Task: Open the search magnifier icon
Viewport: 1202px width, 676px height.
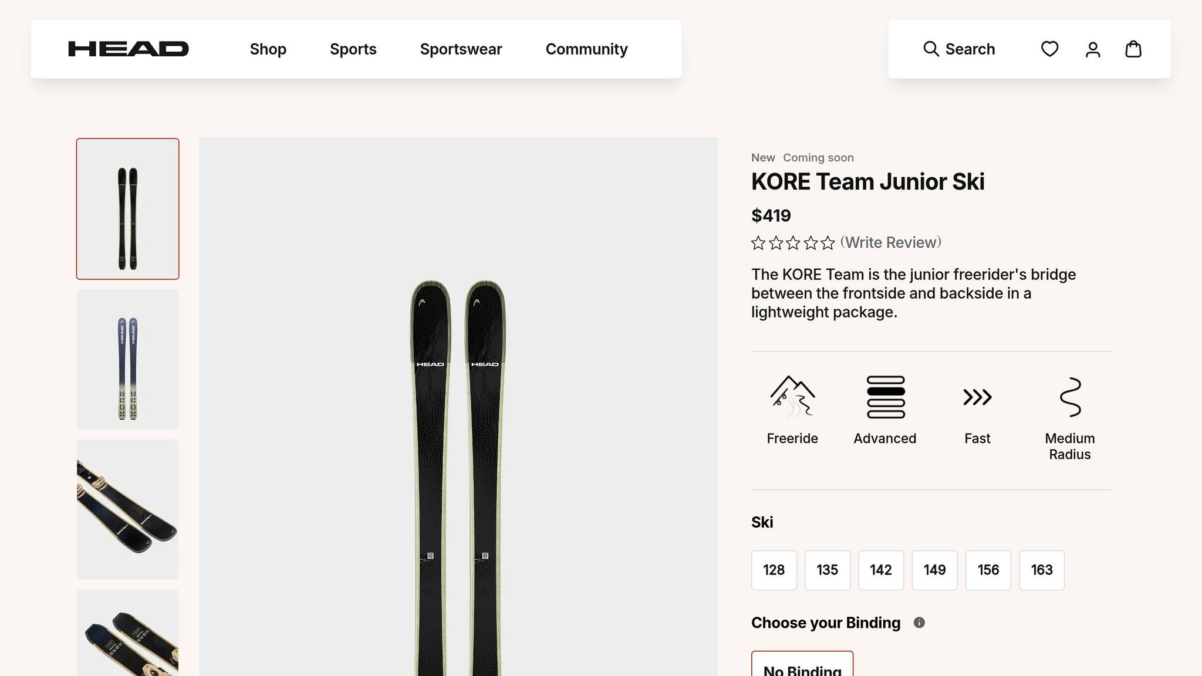Action: (x=931, y=49)
